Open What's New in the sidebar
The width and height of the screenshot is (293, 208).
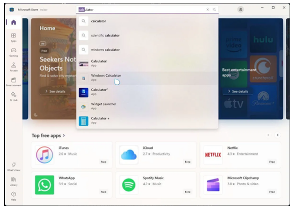[x=13, y=167]
